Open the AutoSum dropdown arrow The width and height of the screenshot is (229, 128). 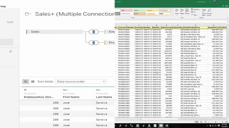pyautogui.click(x=201, y=10)
